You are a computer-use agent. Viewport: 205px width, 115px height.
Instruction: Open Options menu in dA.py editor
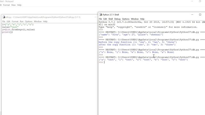29,21
